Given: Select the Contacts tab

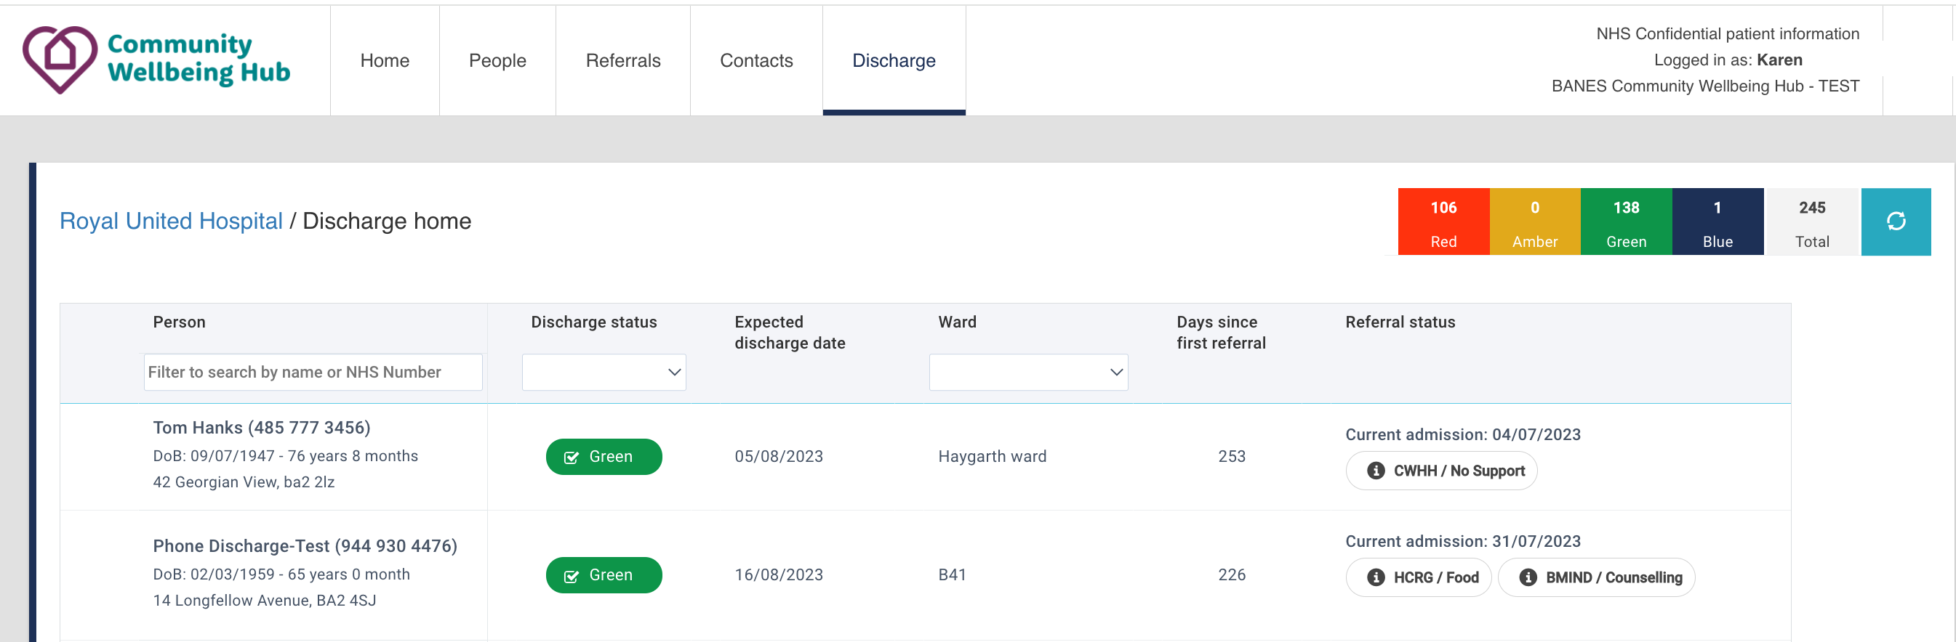Looking at the screenshot, I should point(755,60).
